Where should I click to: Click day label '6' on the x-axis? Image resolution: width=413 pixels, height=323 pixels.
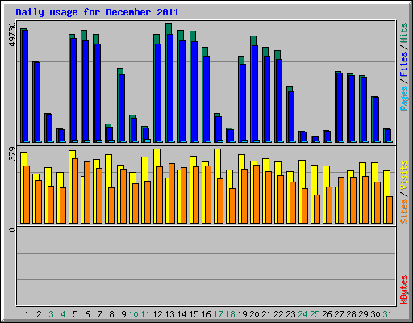87,314
